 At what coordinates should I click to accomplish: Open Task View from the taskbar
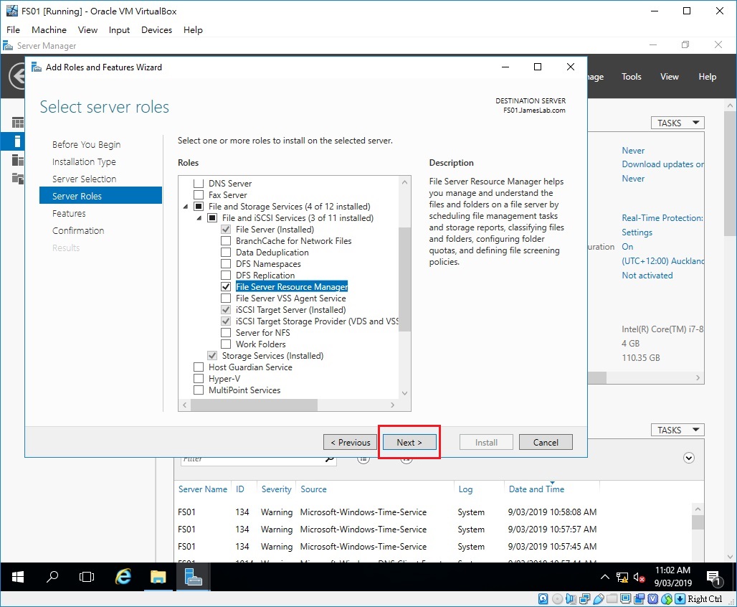tap(87, 577)
